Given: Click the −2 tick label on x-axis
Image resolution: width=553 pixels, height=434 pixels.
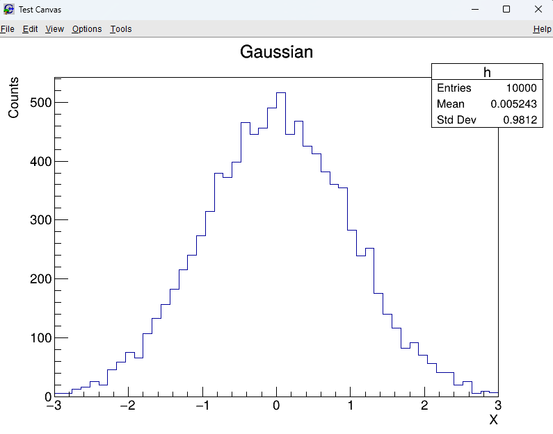Looking at the screenshot, I should tap(127, 406).
